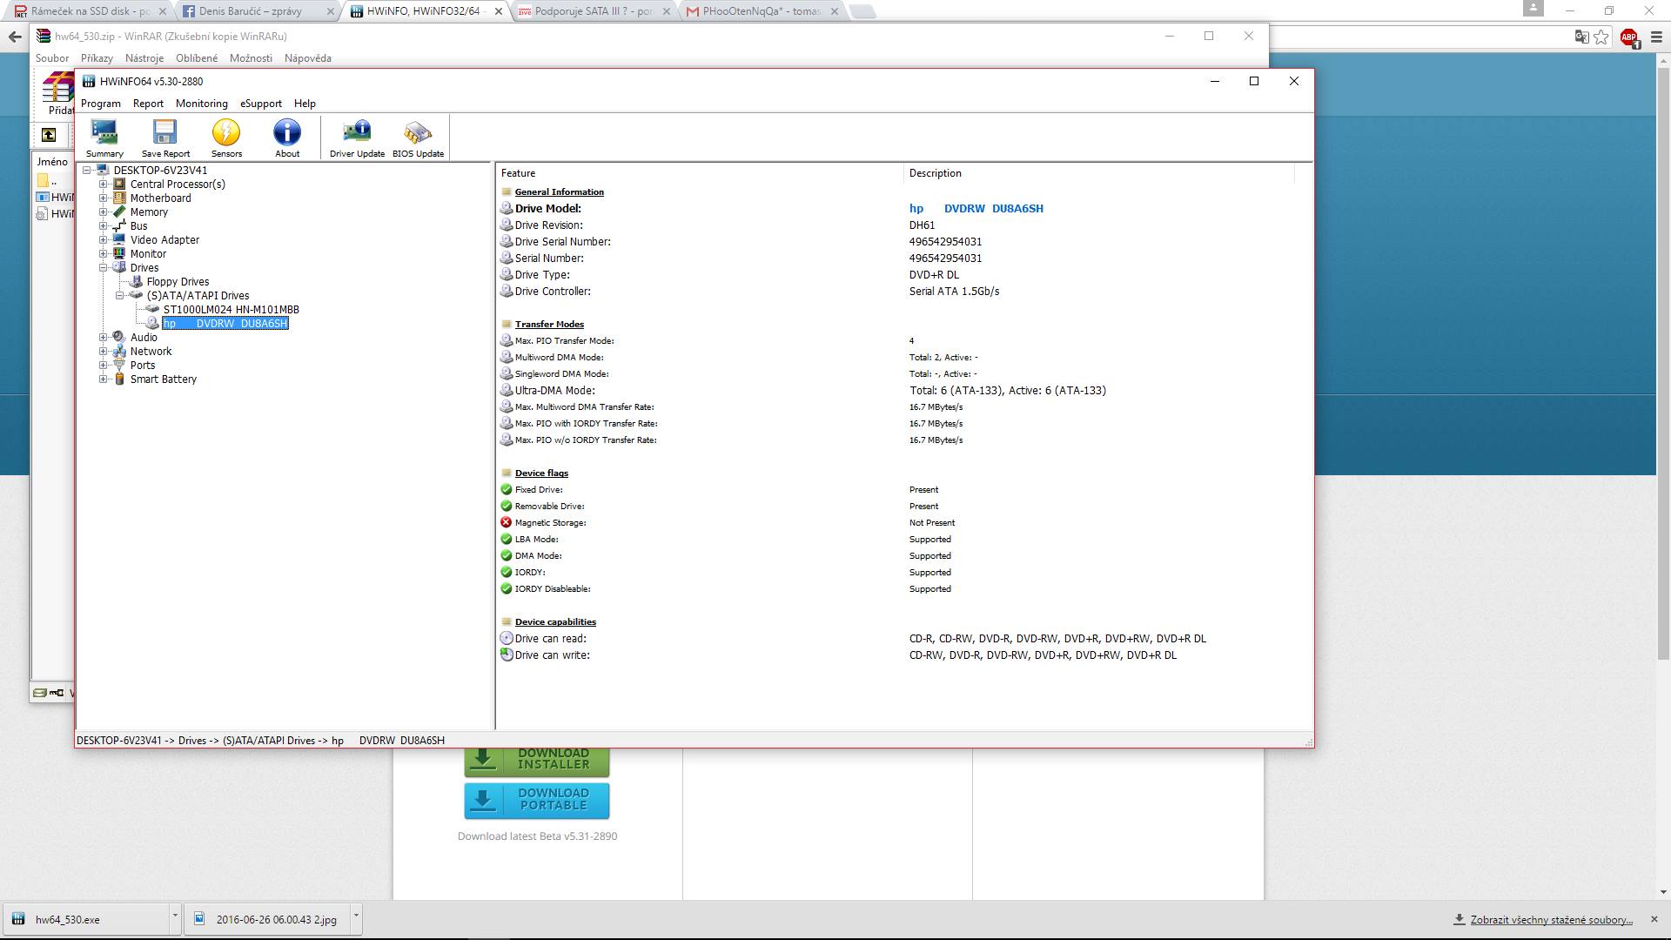
Task: Open dropdown arrow next to hw64_530.exe download
Action: 175,916
